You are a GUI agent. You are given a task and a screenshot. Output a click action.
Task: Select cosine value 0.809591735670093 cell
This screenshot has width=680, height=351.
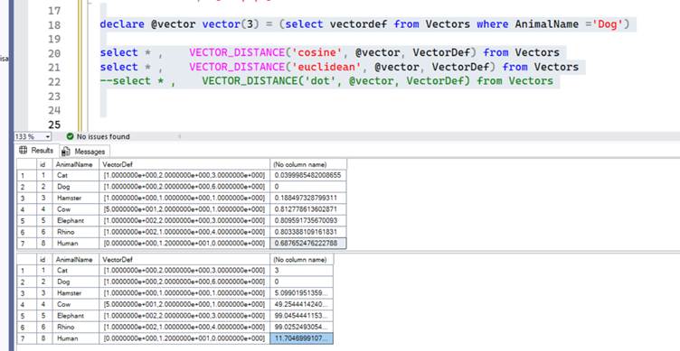point(308,220)
